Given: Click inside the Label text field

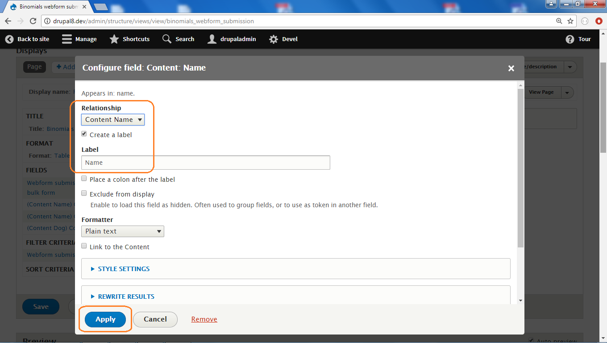Looking at the screenshot, I should [205, 162].
